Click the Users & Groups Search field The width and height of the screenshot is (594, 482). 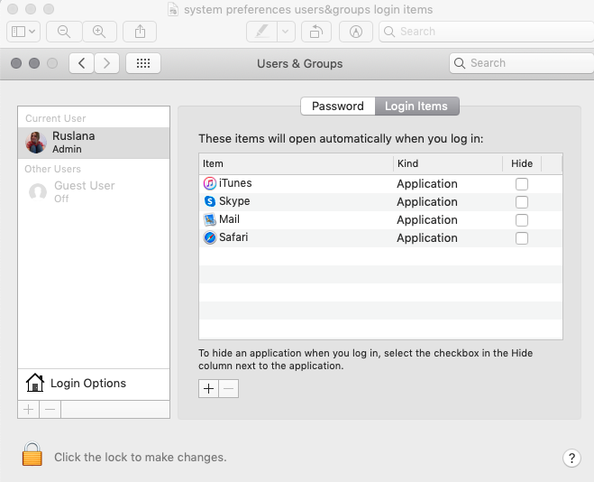pos(522,63)
